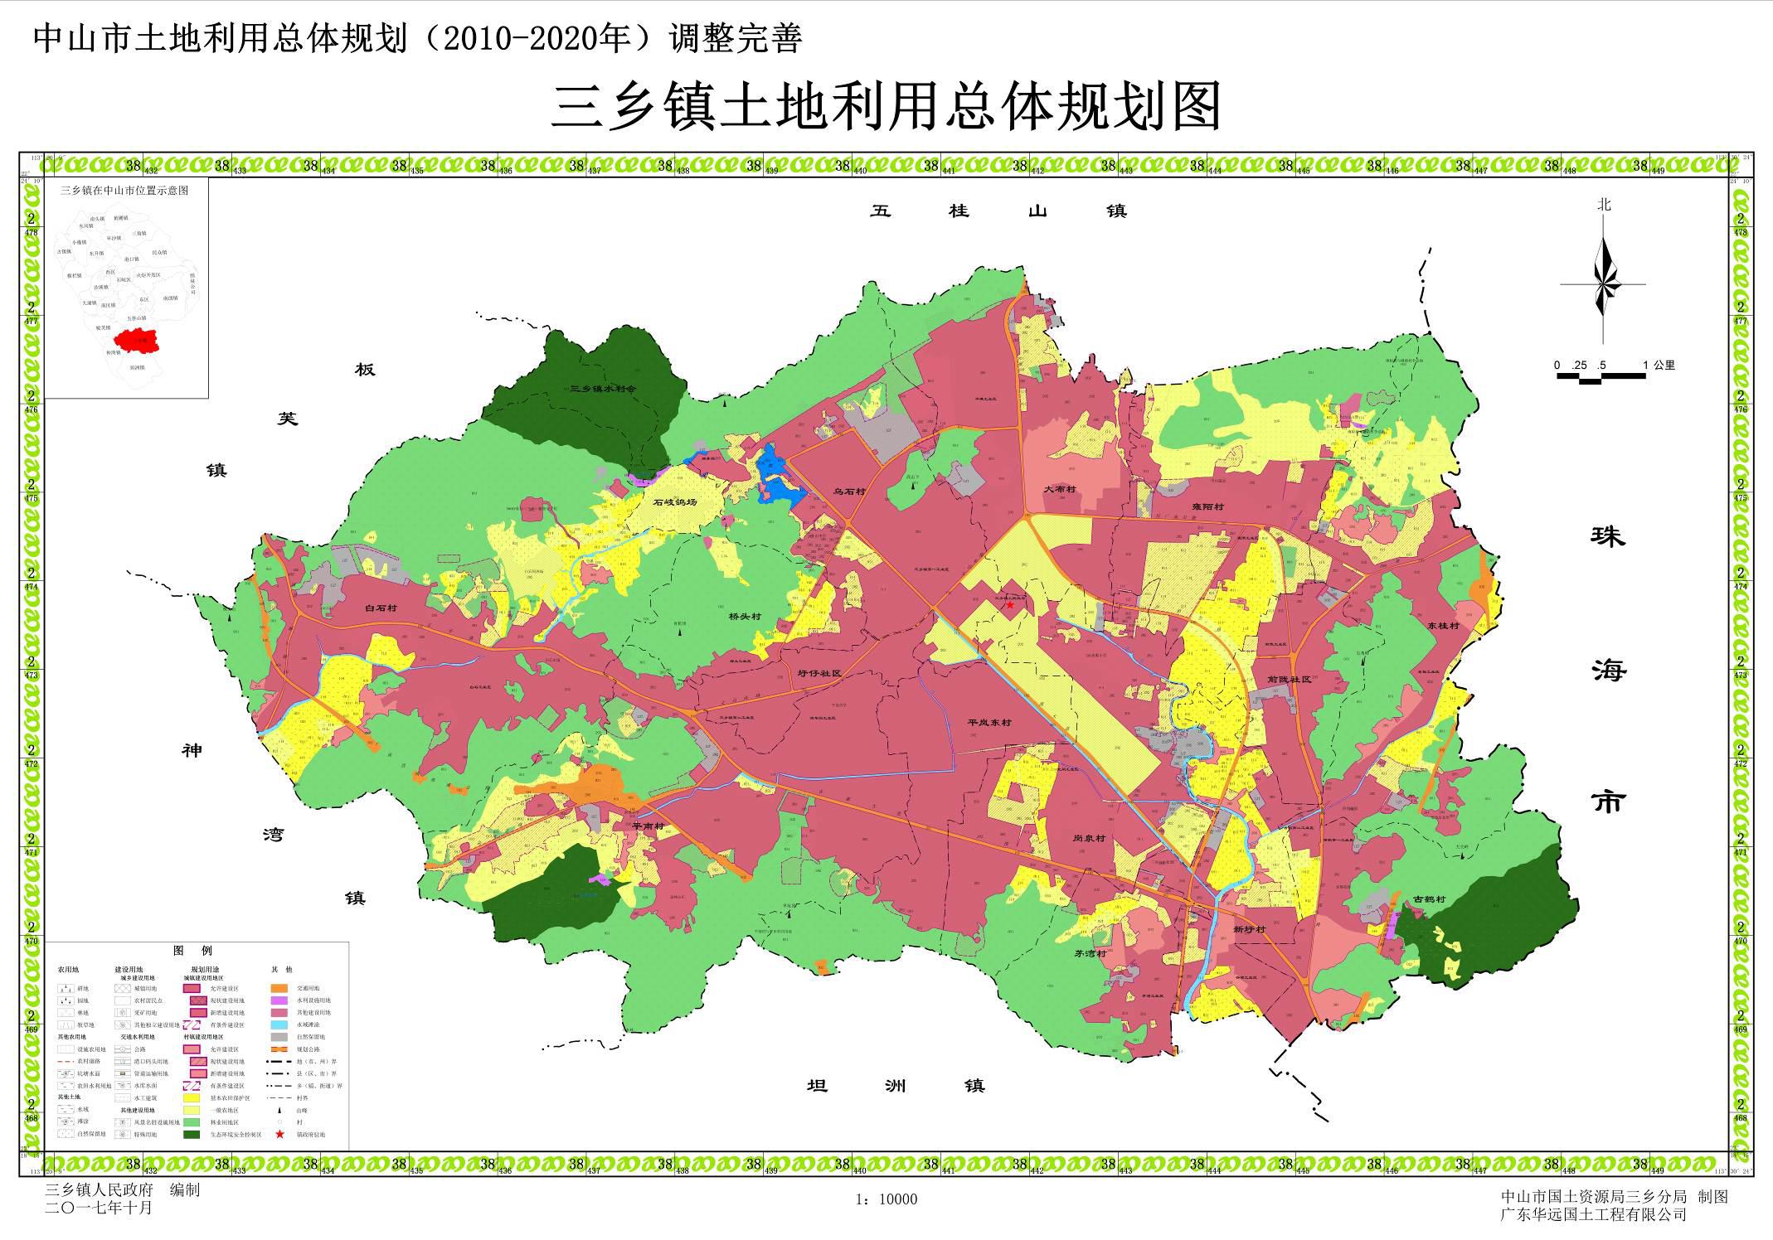The width and height of the screenshot is (1773, 1240).
Task: Click the purple 水利设施用地 legend swatch
Action: (x=279, y=1000)
